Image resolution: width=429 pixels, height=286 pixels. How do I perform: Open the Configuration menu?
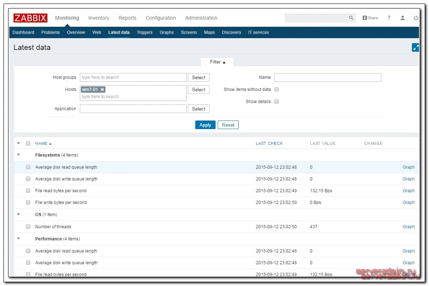click(161, 18)
